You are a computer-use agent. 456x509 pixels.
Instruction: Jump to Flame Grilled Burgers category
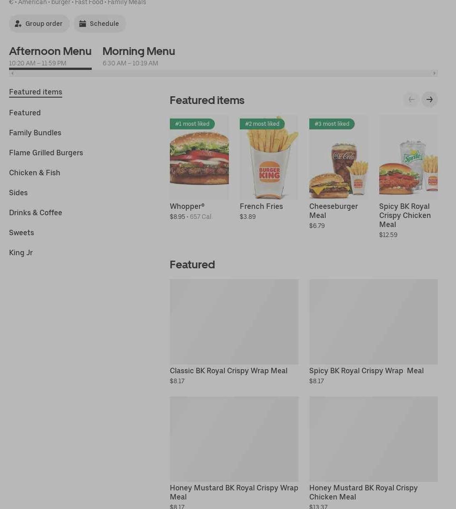(46, 153)
